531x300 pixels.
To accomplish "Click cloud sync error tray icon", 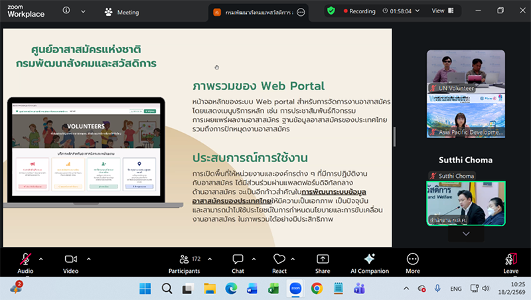I will 421,289.
